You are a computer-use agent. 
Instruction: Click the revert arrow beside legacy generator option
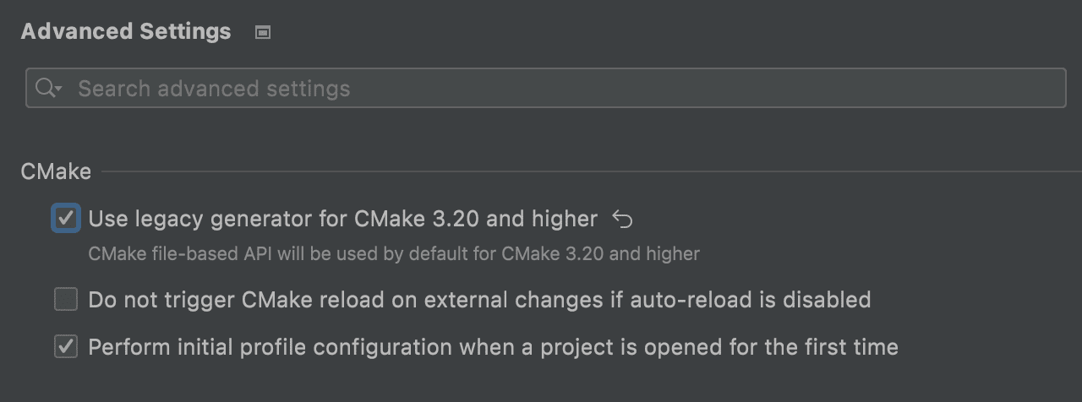point(622,220)
